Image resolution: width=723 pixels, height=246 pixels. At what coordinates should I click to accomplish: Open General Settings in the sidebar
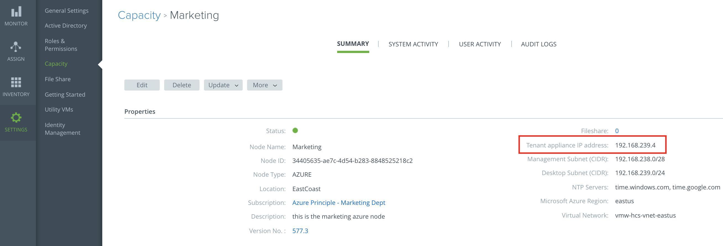(x=67, y=11)
